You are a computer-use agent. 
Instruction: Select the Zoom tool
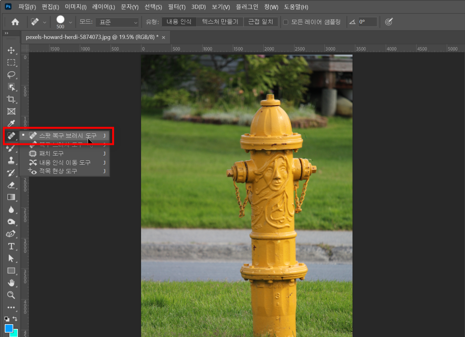11,295
